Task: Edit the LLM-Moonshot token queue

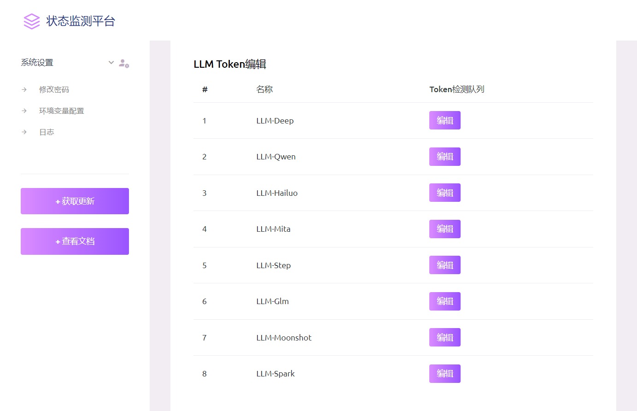Action: pyautogui.click(x=444, y=337)
